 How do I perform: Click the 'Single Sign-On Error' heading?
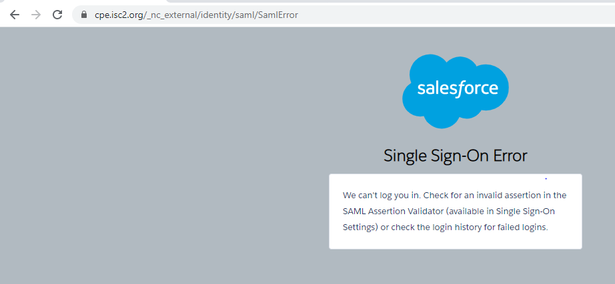coord(456,156)
